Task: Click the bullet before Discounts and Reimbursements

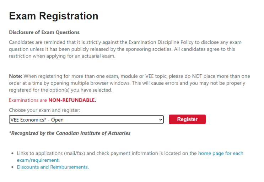Action: (12, 167)
